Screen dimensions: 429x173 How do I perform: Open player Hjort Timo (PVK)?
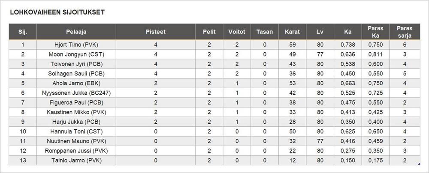(x=76, y=45)
